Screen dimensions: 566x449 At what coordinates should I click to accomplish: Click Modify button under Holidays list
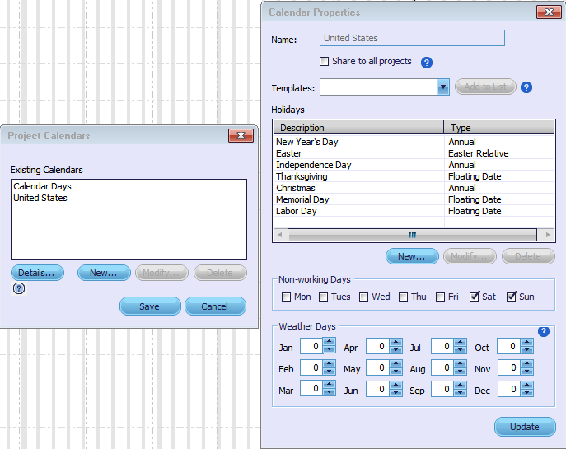tap(470, 256)
